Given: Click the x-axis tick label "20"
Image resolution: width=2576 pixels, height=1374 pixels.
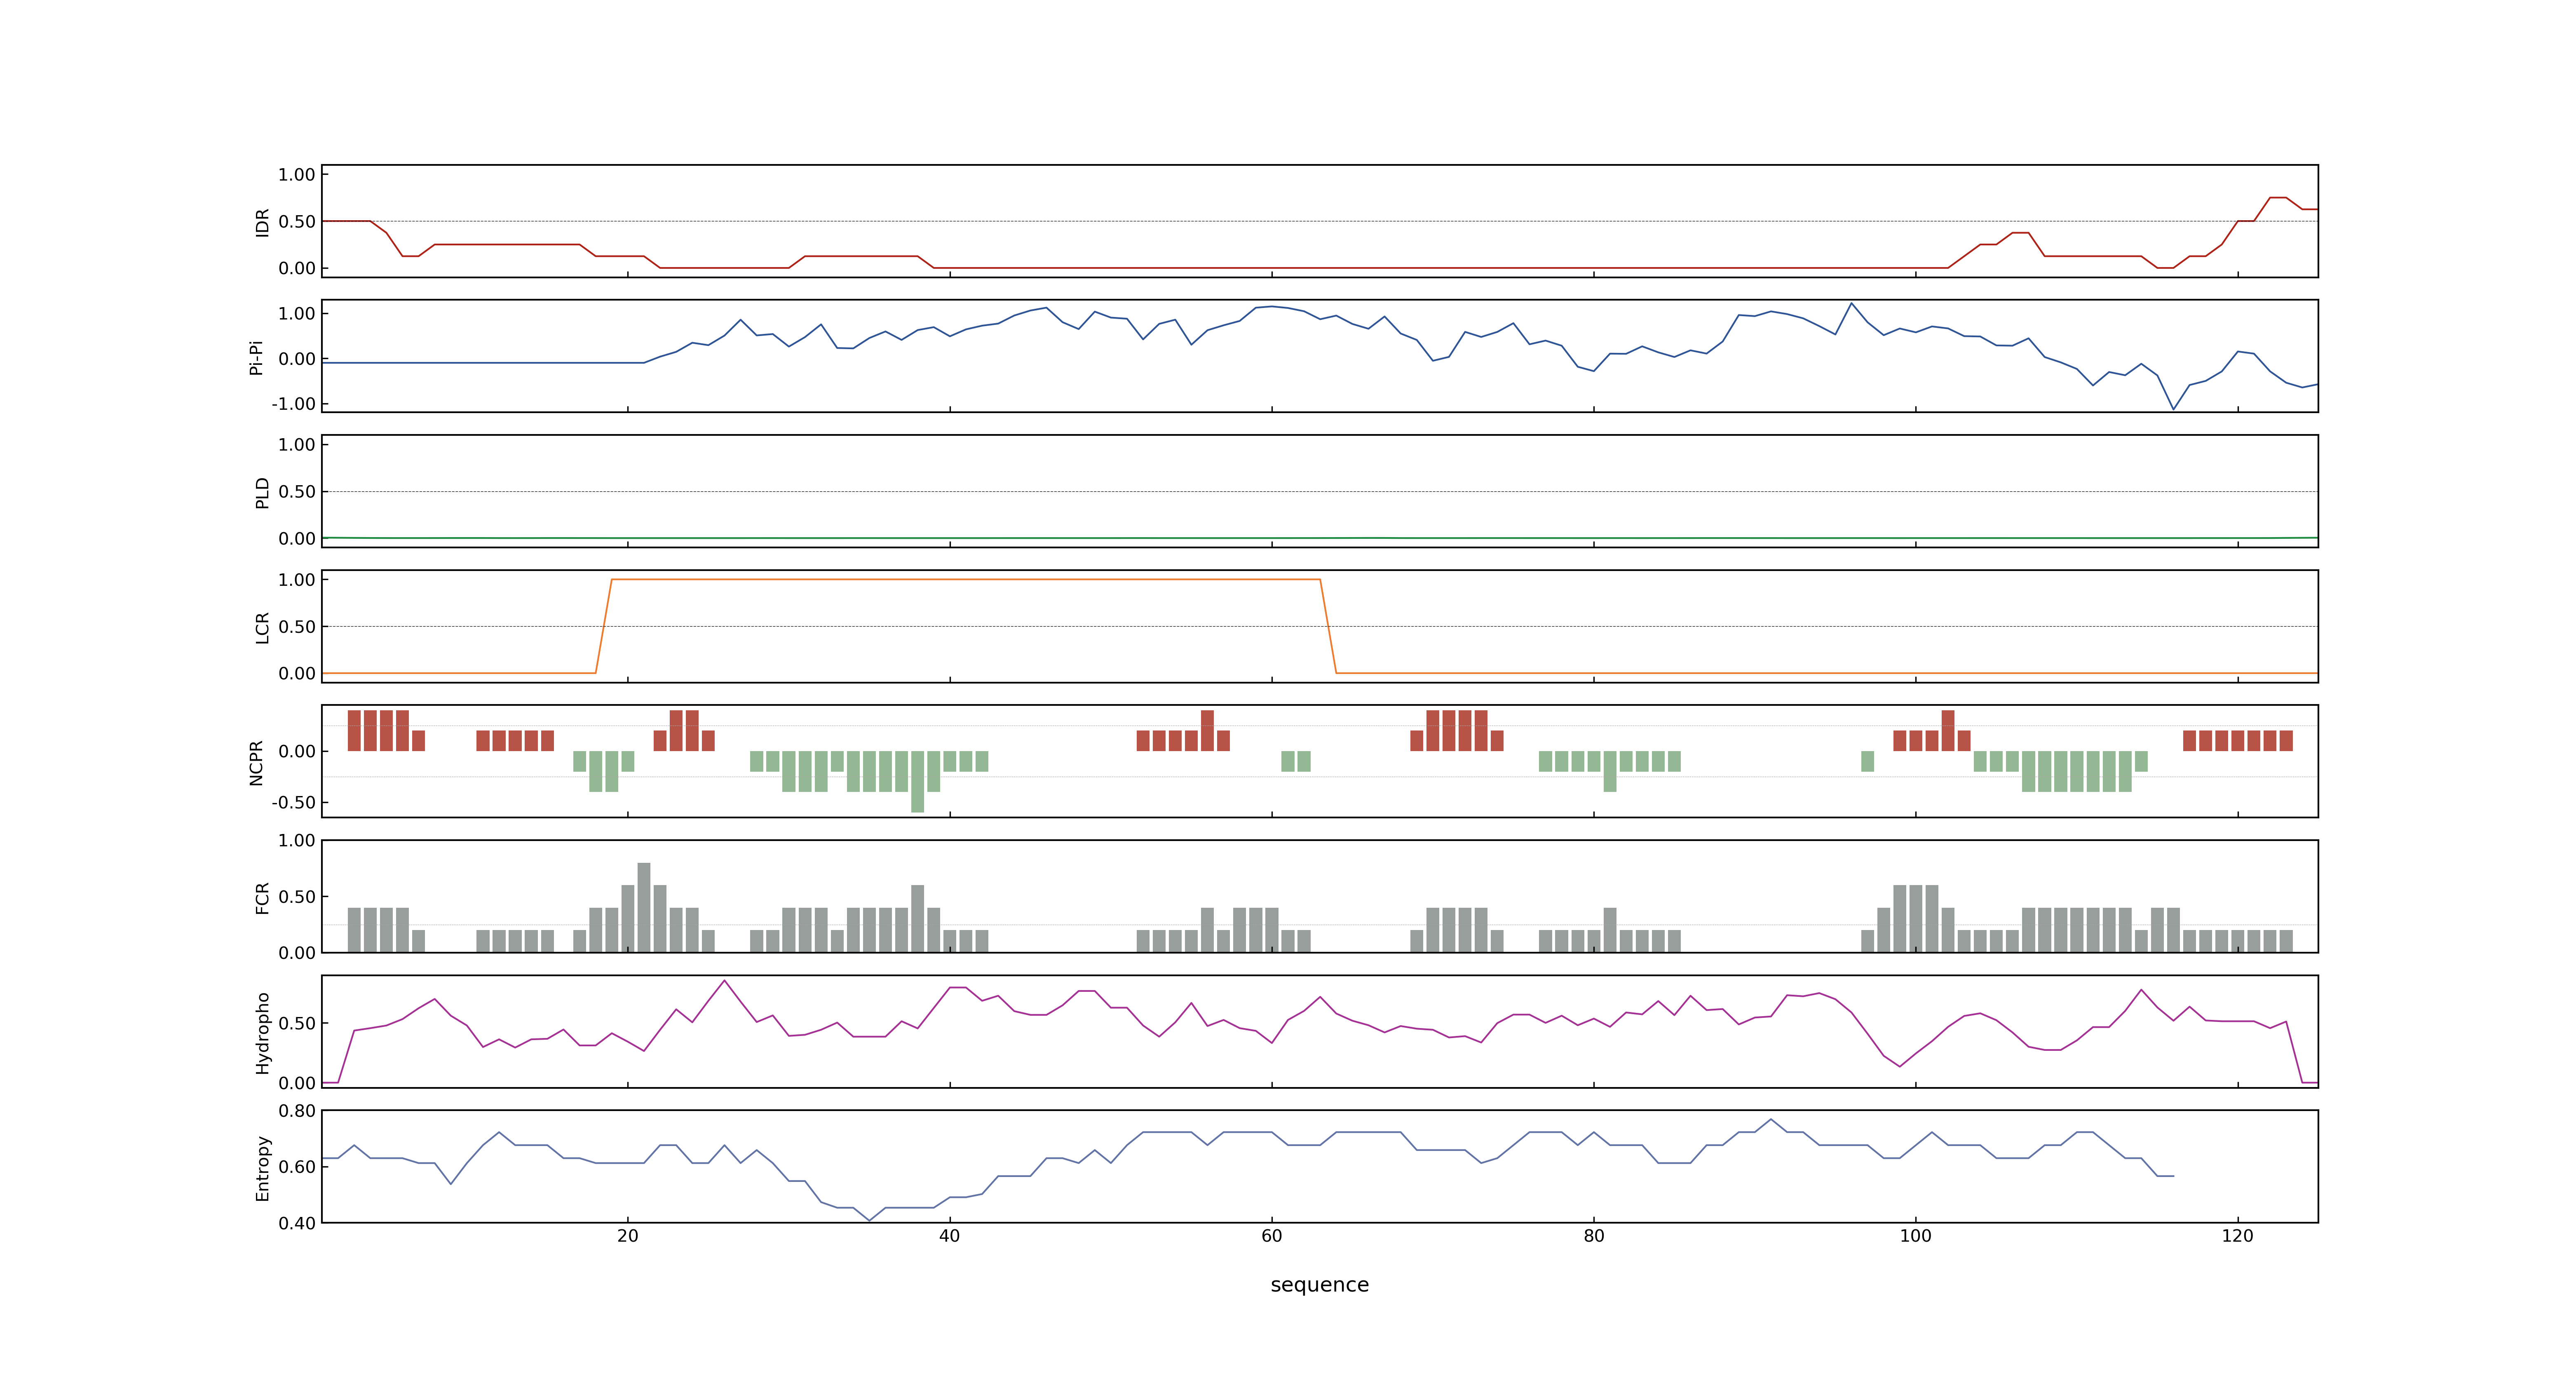Looking at the screenshot, I should click(x=628, y=1236).
